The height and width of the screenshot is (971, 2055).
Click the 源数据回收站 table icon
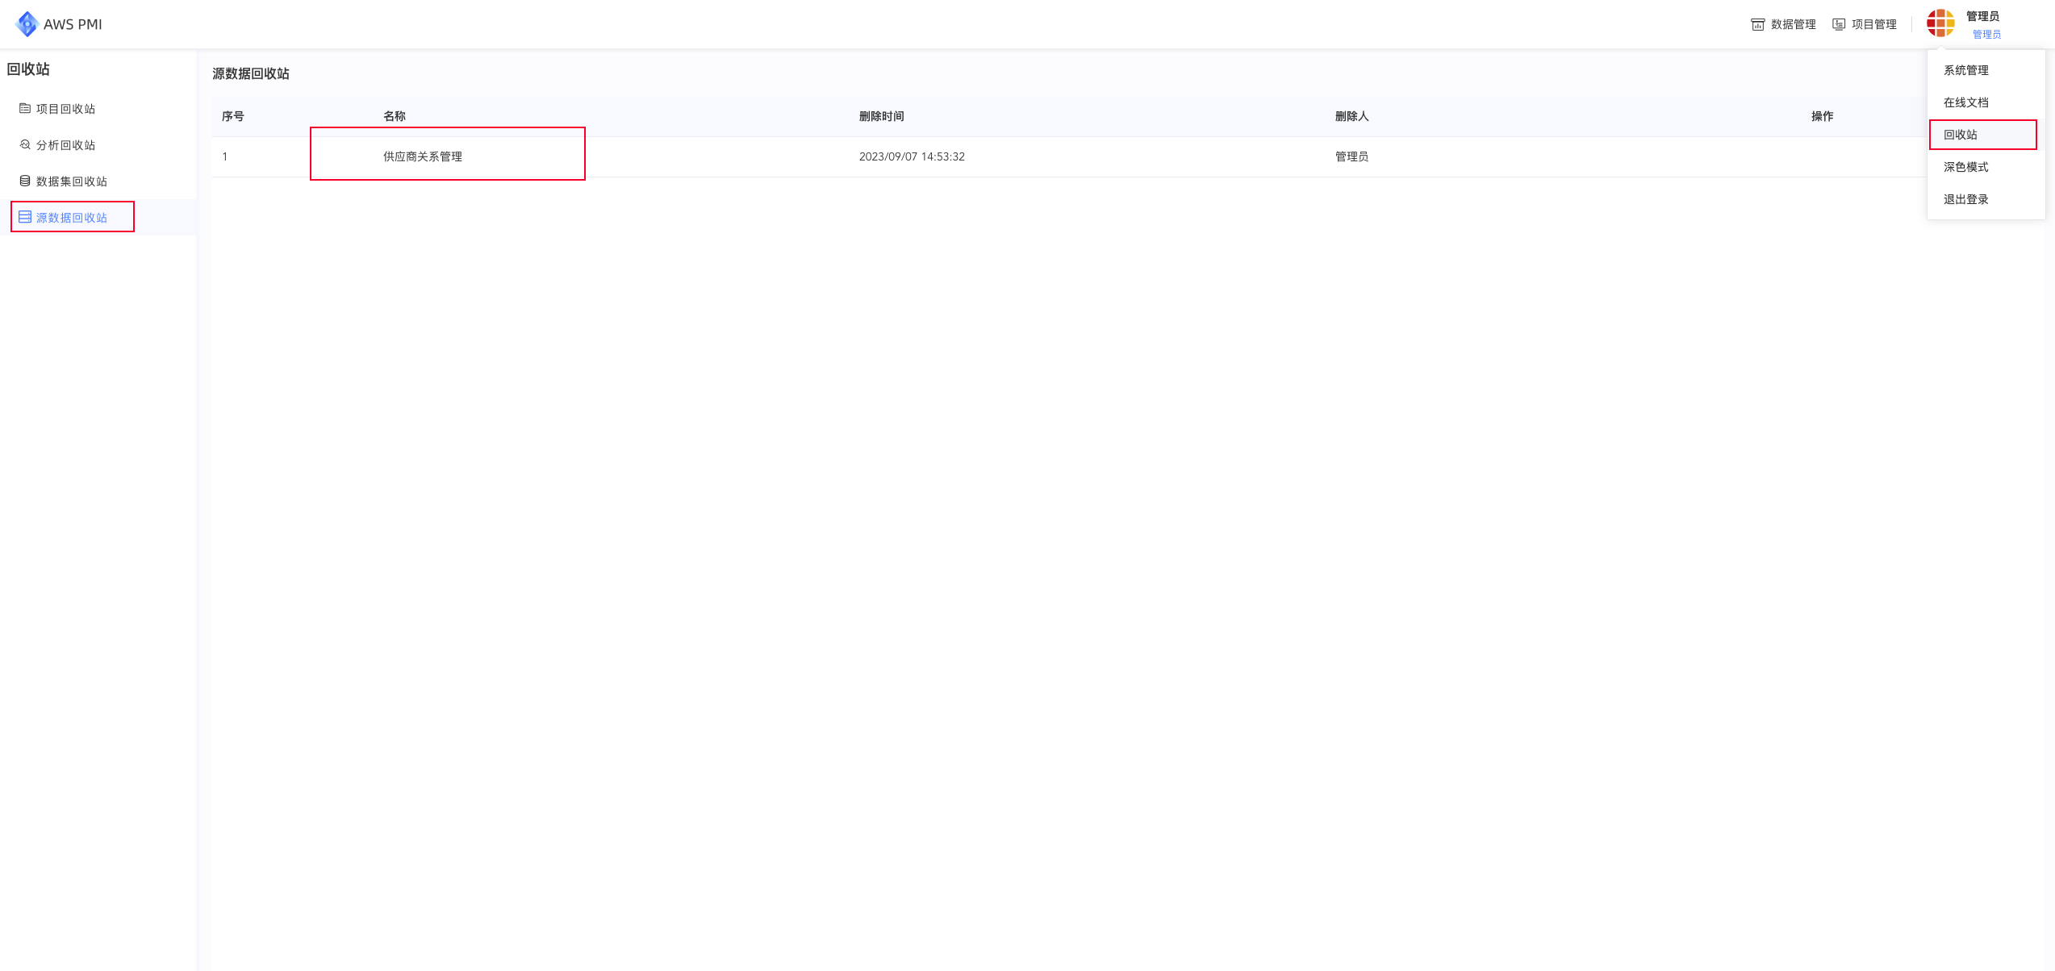pyautogui.click(x=25, y=217)
